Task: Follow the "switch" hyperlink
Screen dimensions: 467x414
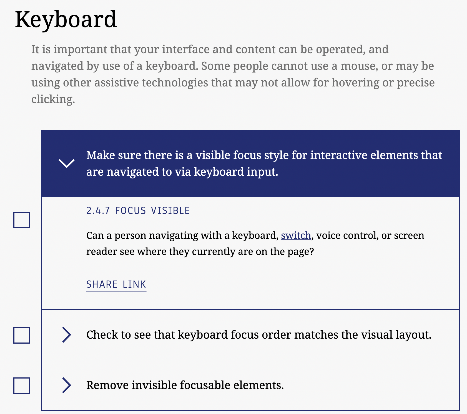Action: point(296,236)
